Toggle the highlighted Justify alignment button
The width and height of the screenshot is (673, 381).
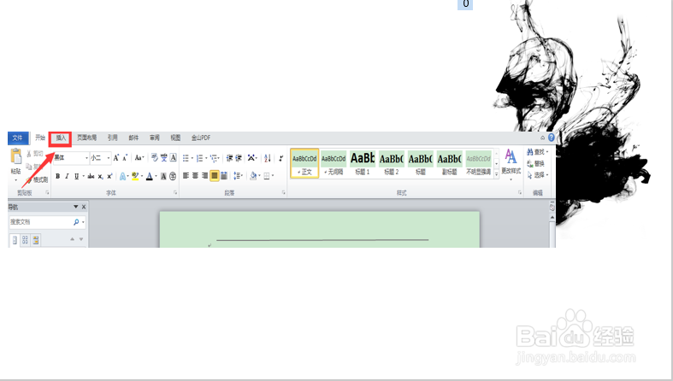[x=214, y=176]
